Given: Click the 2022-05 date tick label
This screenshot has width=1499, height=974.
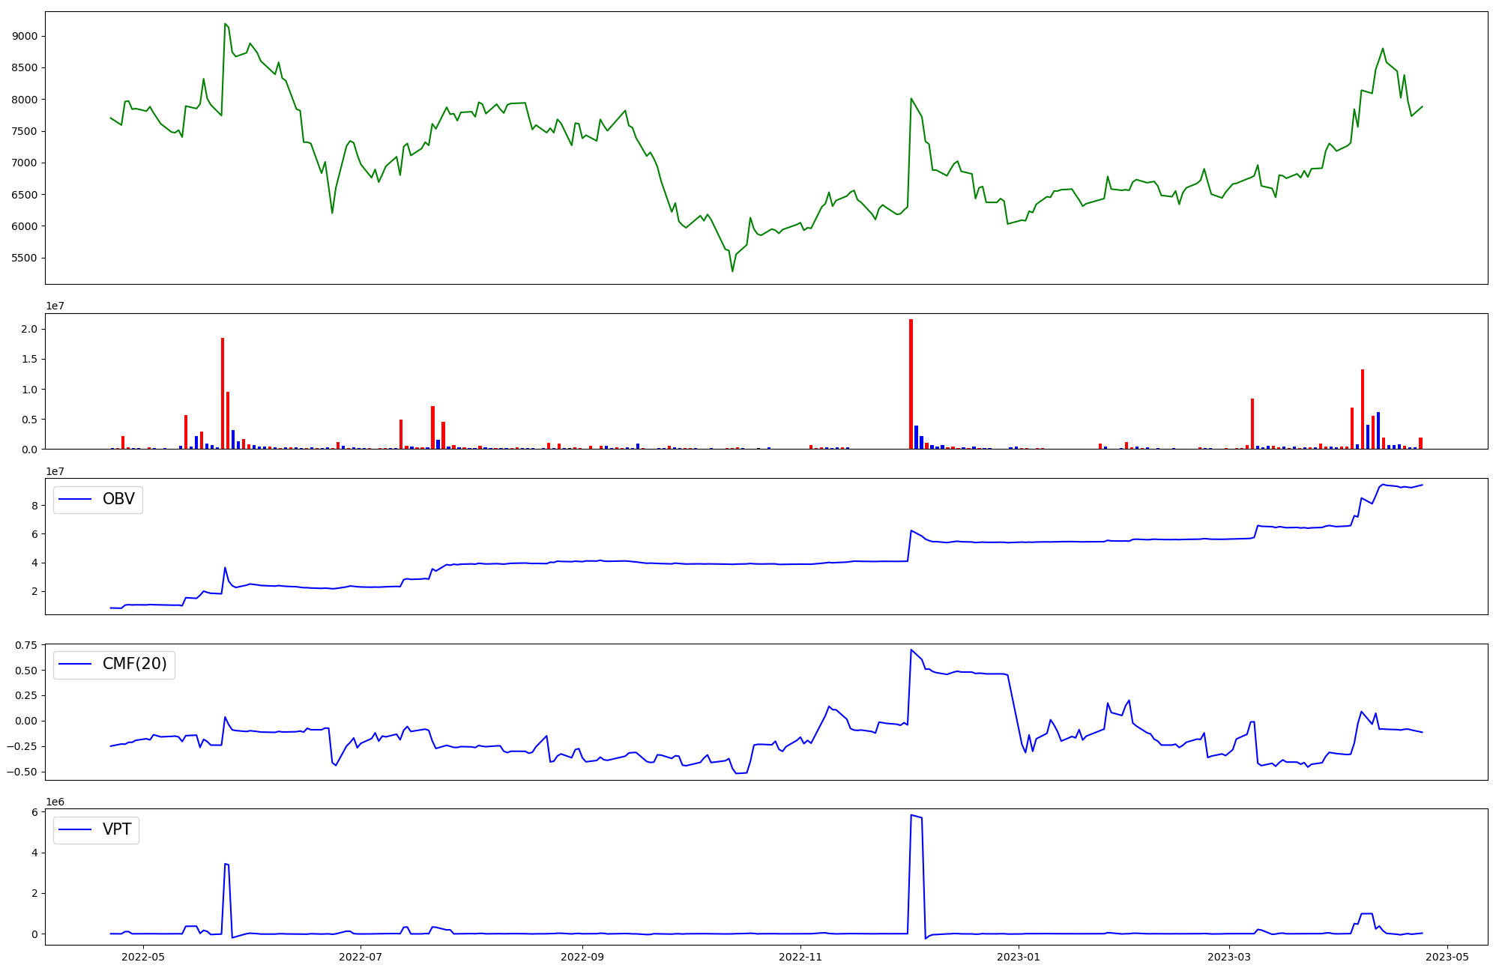Looking at the screenshot, I should click(142, 957).
